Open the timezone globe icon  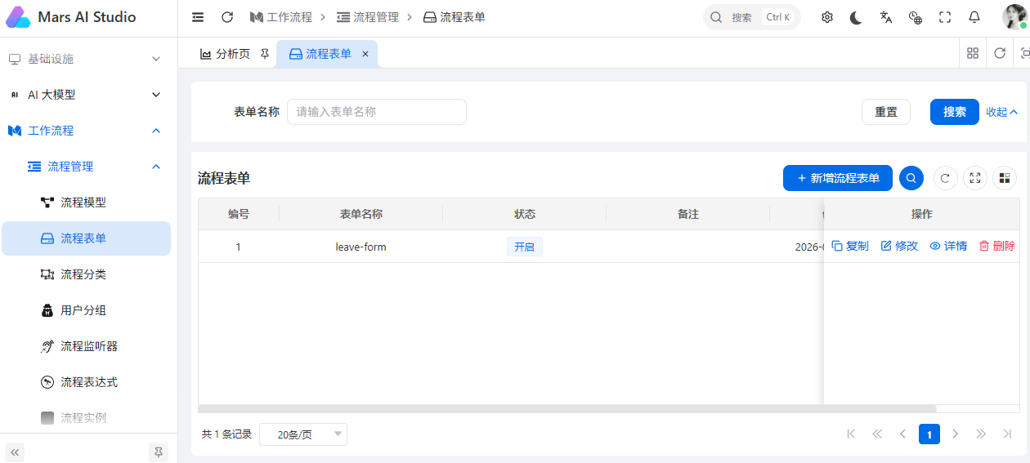pyautogui.click(x=916, y=17)
